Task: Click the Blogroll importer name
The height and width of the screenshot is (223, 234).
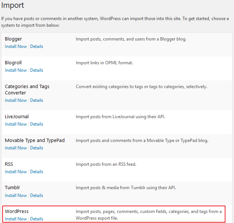Action: 13,63
